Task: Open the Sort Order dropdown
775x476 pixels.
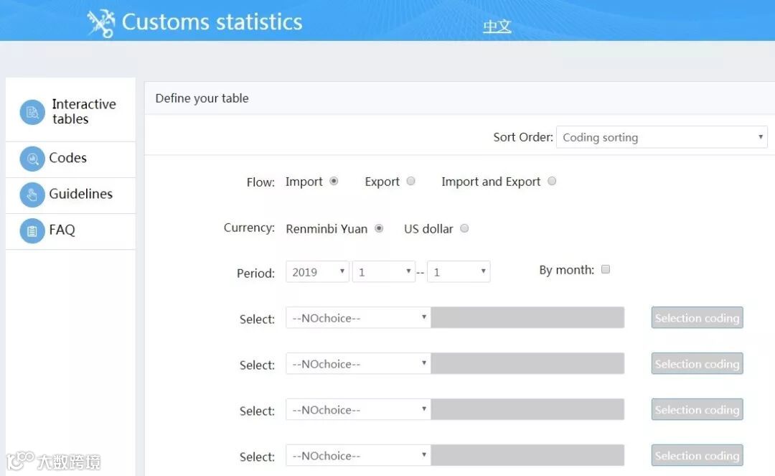Action: pyautogui.click(x=661, y=137)
